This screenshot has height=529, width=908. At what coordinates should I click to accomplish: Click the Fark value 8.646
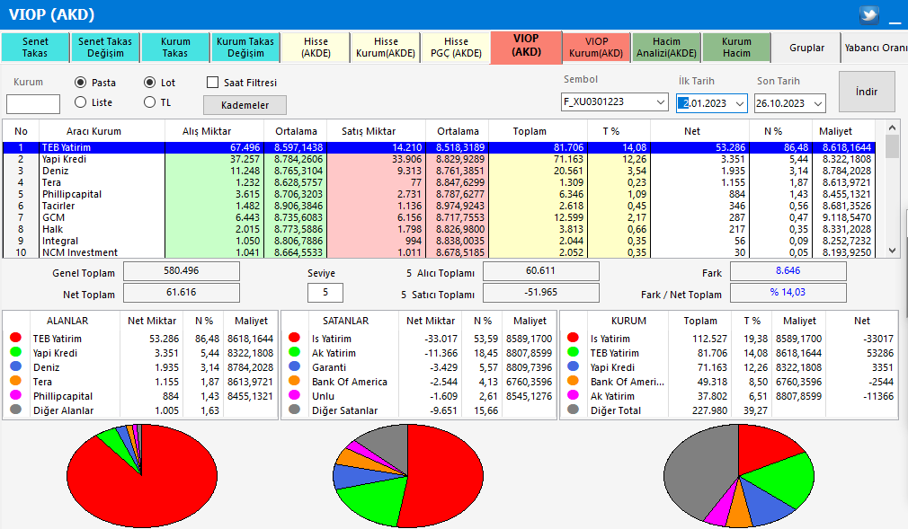pos(788,271)
